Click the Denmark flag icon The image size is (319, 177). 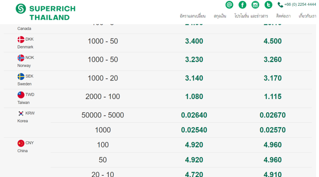21,39
